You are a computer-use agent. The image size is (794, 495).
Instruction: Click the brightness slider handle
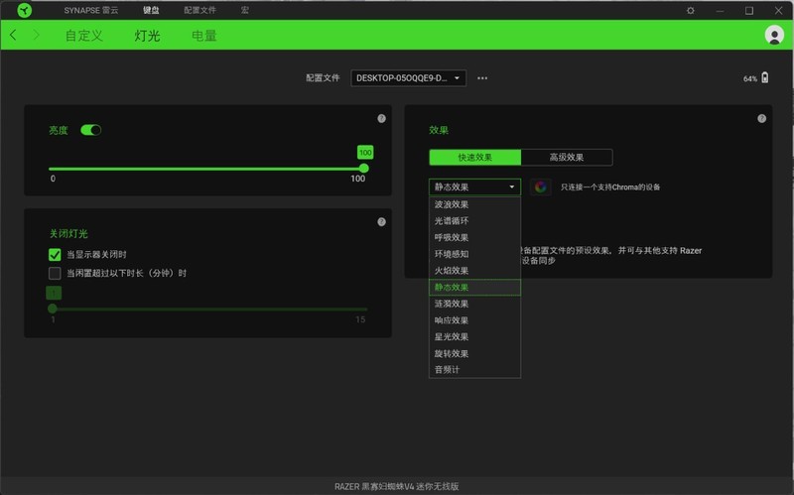[x=363, y=168]
